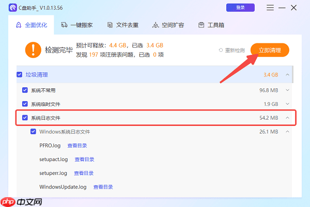Click the Windows系统日志文件 label
Viewport: 310px width, 207px height.
pyautogui.click(x=65, y=132)
